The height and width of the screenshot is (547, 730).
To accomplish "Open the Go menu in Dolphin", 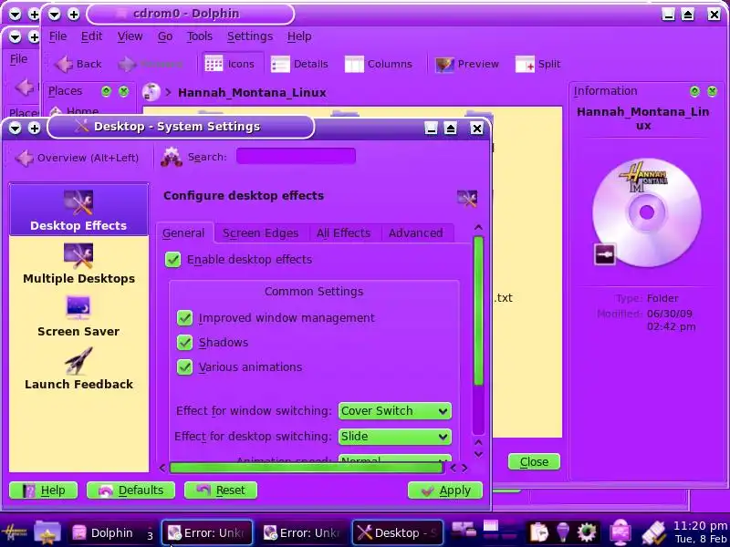I will click(x=165, y=36).
